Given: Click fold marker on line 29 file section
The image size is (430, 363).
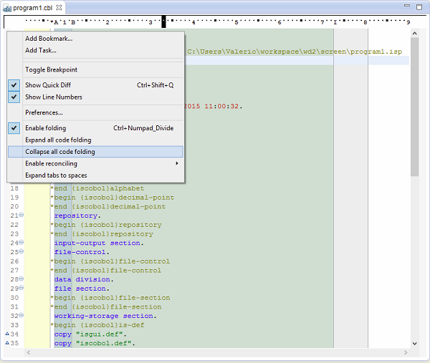Looking at the screenshot, I should (x=21, y=289).
